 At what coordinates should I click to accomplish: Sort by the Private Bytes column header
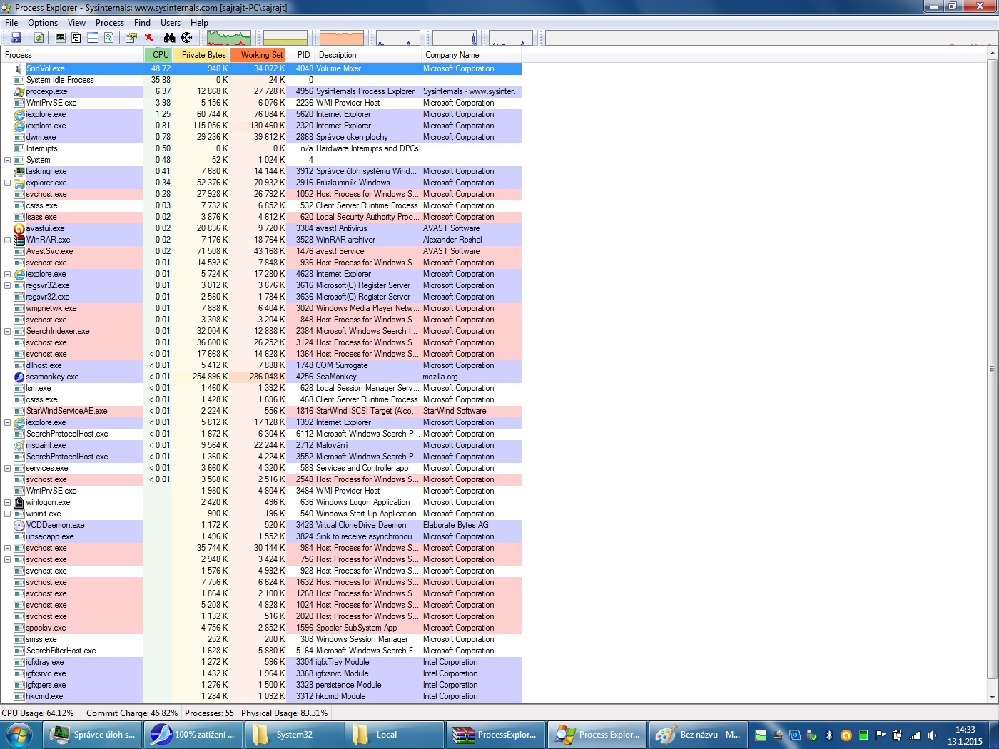[x=201, y=55]
